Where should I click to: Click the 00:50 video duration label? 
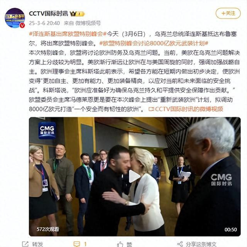pyautogui.click(x=231, y=230)
